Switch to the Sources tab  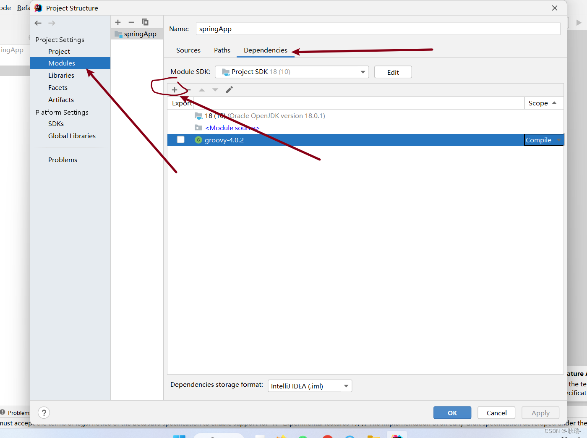pos(188,50)
